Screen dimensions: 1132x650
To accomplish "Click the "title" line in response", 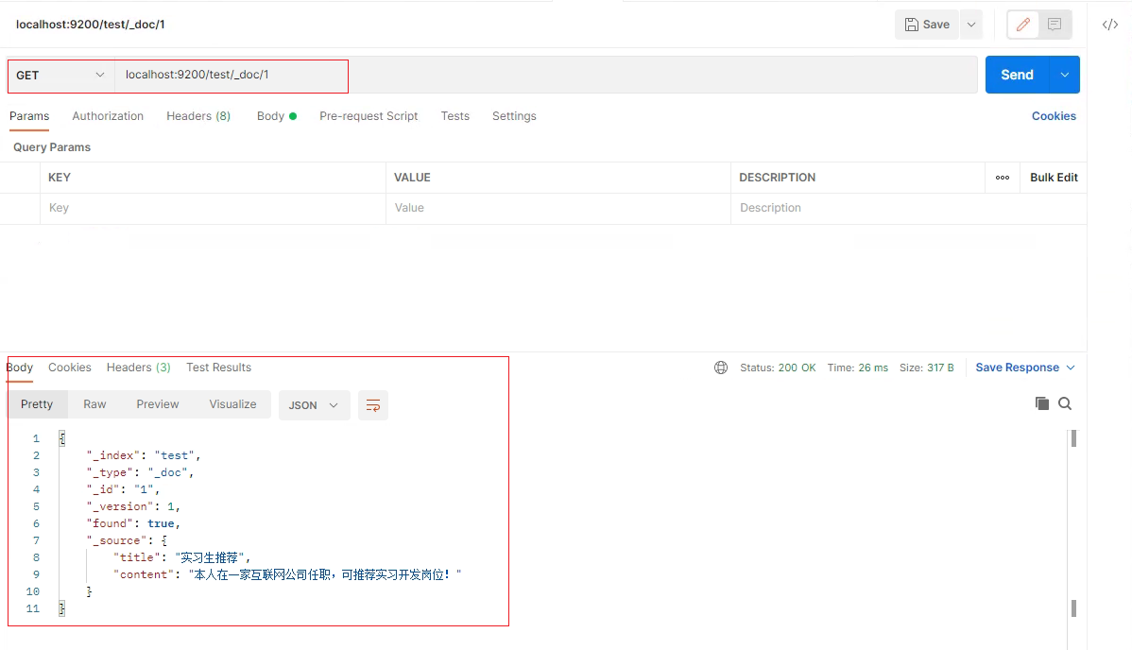I will [x=182, y=557].
